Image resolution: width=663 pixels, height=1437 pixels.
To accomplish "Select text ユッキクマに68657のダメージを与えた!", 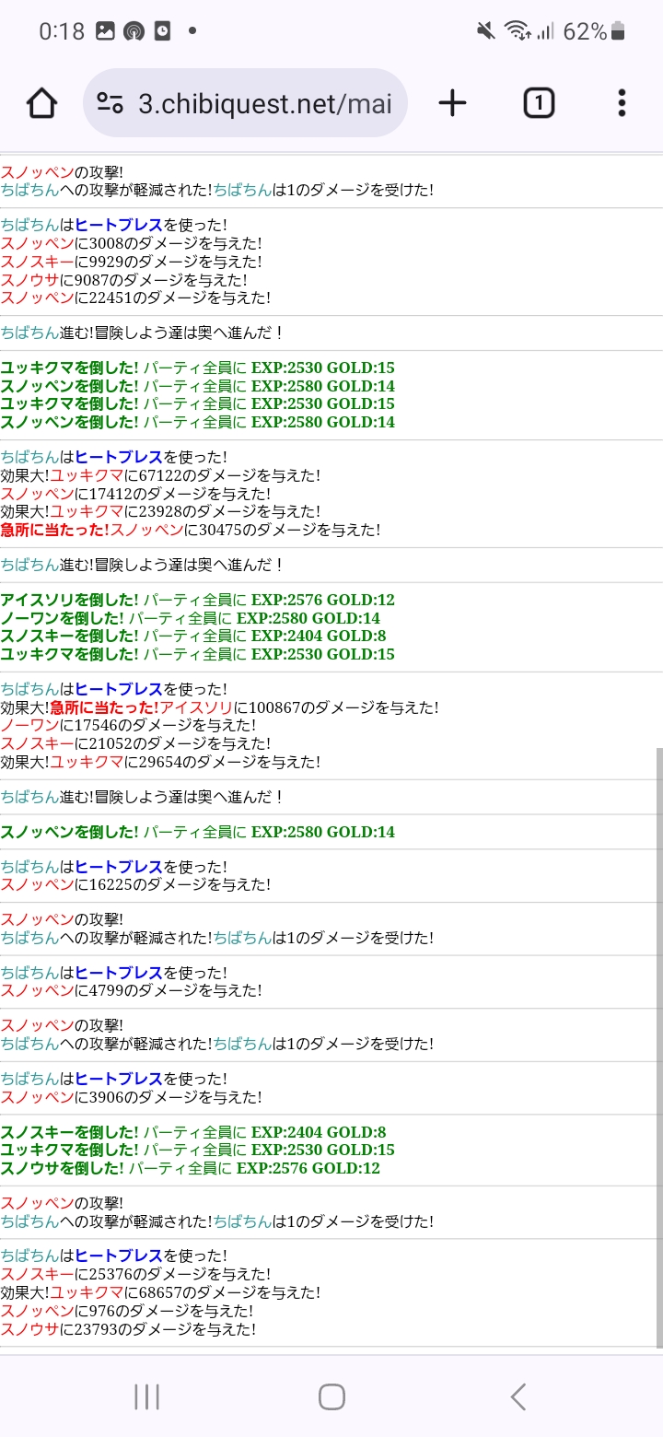I will [x=185, y=1292].
